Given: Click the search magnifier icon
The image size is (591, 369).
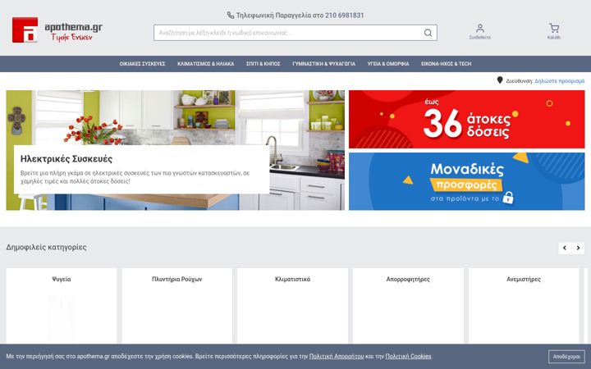Looking at the screenshot, I should 428,33.
